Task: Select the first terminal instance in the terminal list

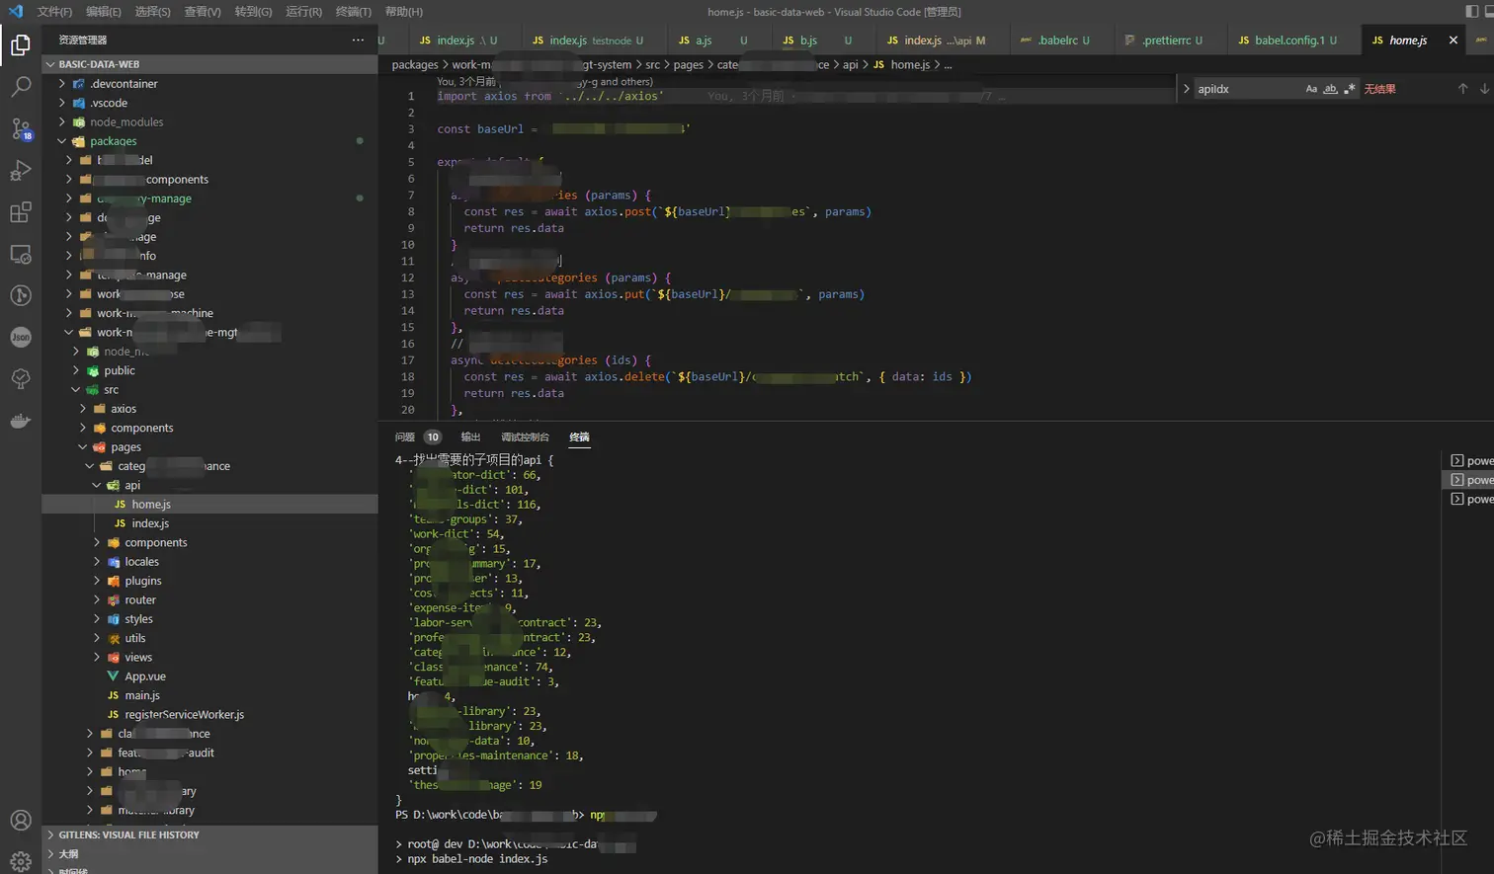Action: coord(1470,461)
